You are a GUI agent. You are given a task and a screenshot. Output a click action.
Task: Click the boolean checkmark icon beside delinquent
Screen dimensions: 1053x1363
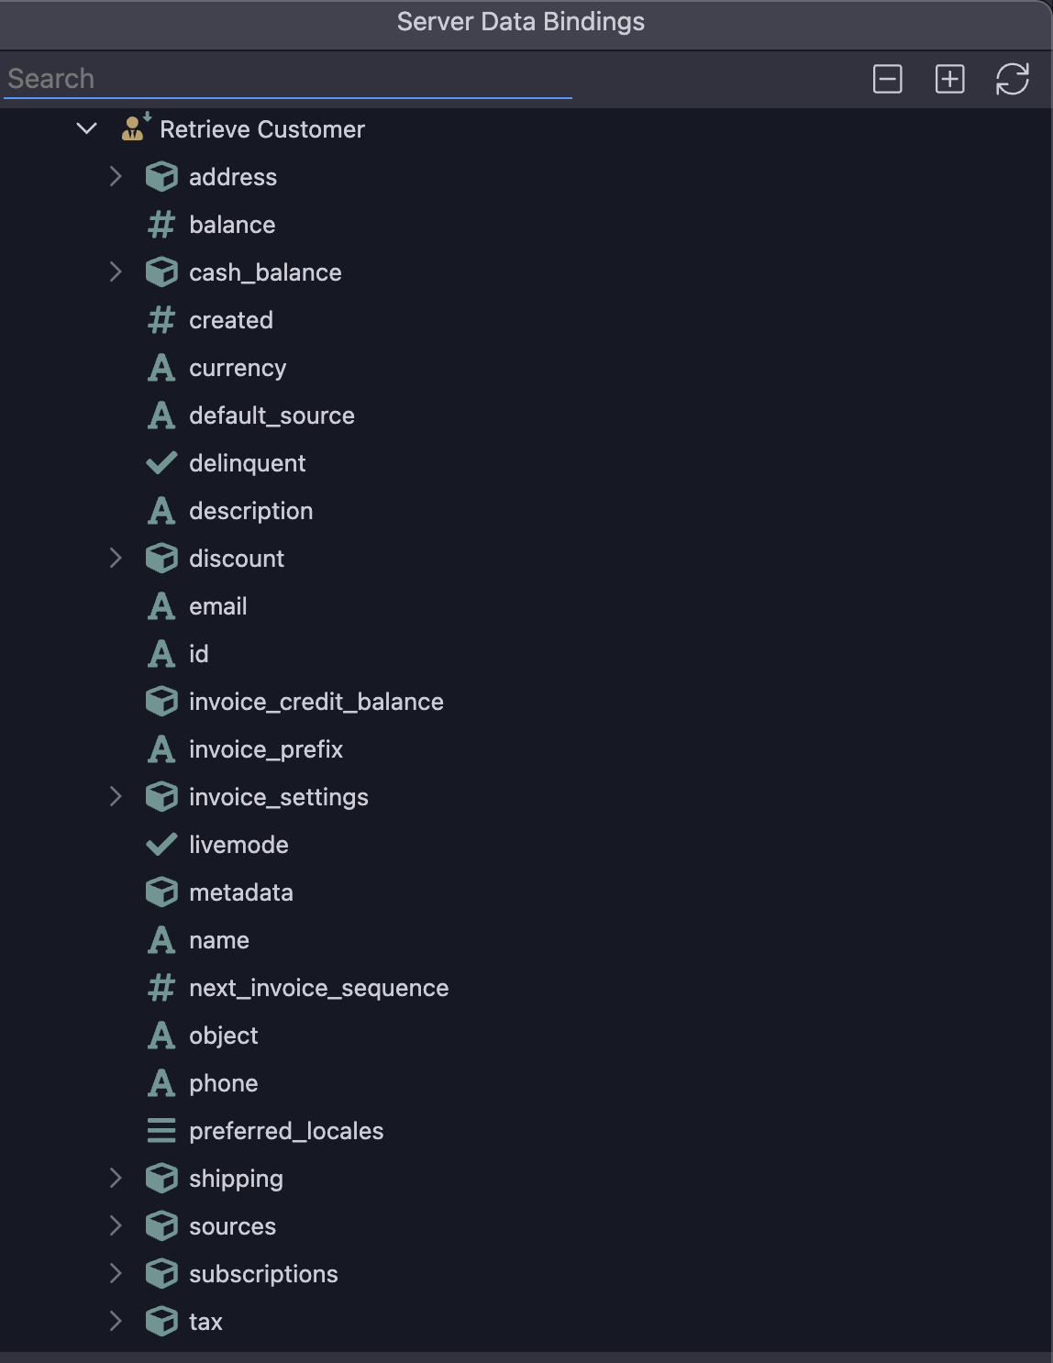(161, 463)
